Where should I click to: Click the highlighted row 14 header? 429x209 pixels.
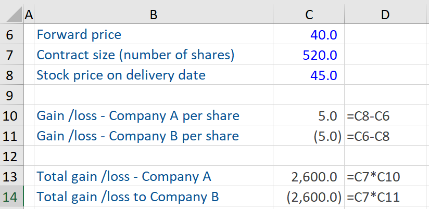pyautogui.click(x=11, y=197)
